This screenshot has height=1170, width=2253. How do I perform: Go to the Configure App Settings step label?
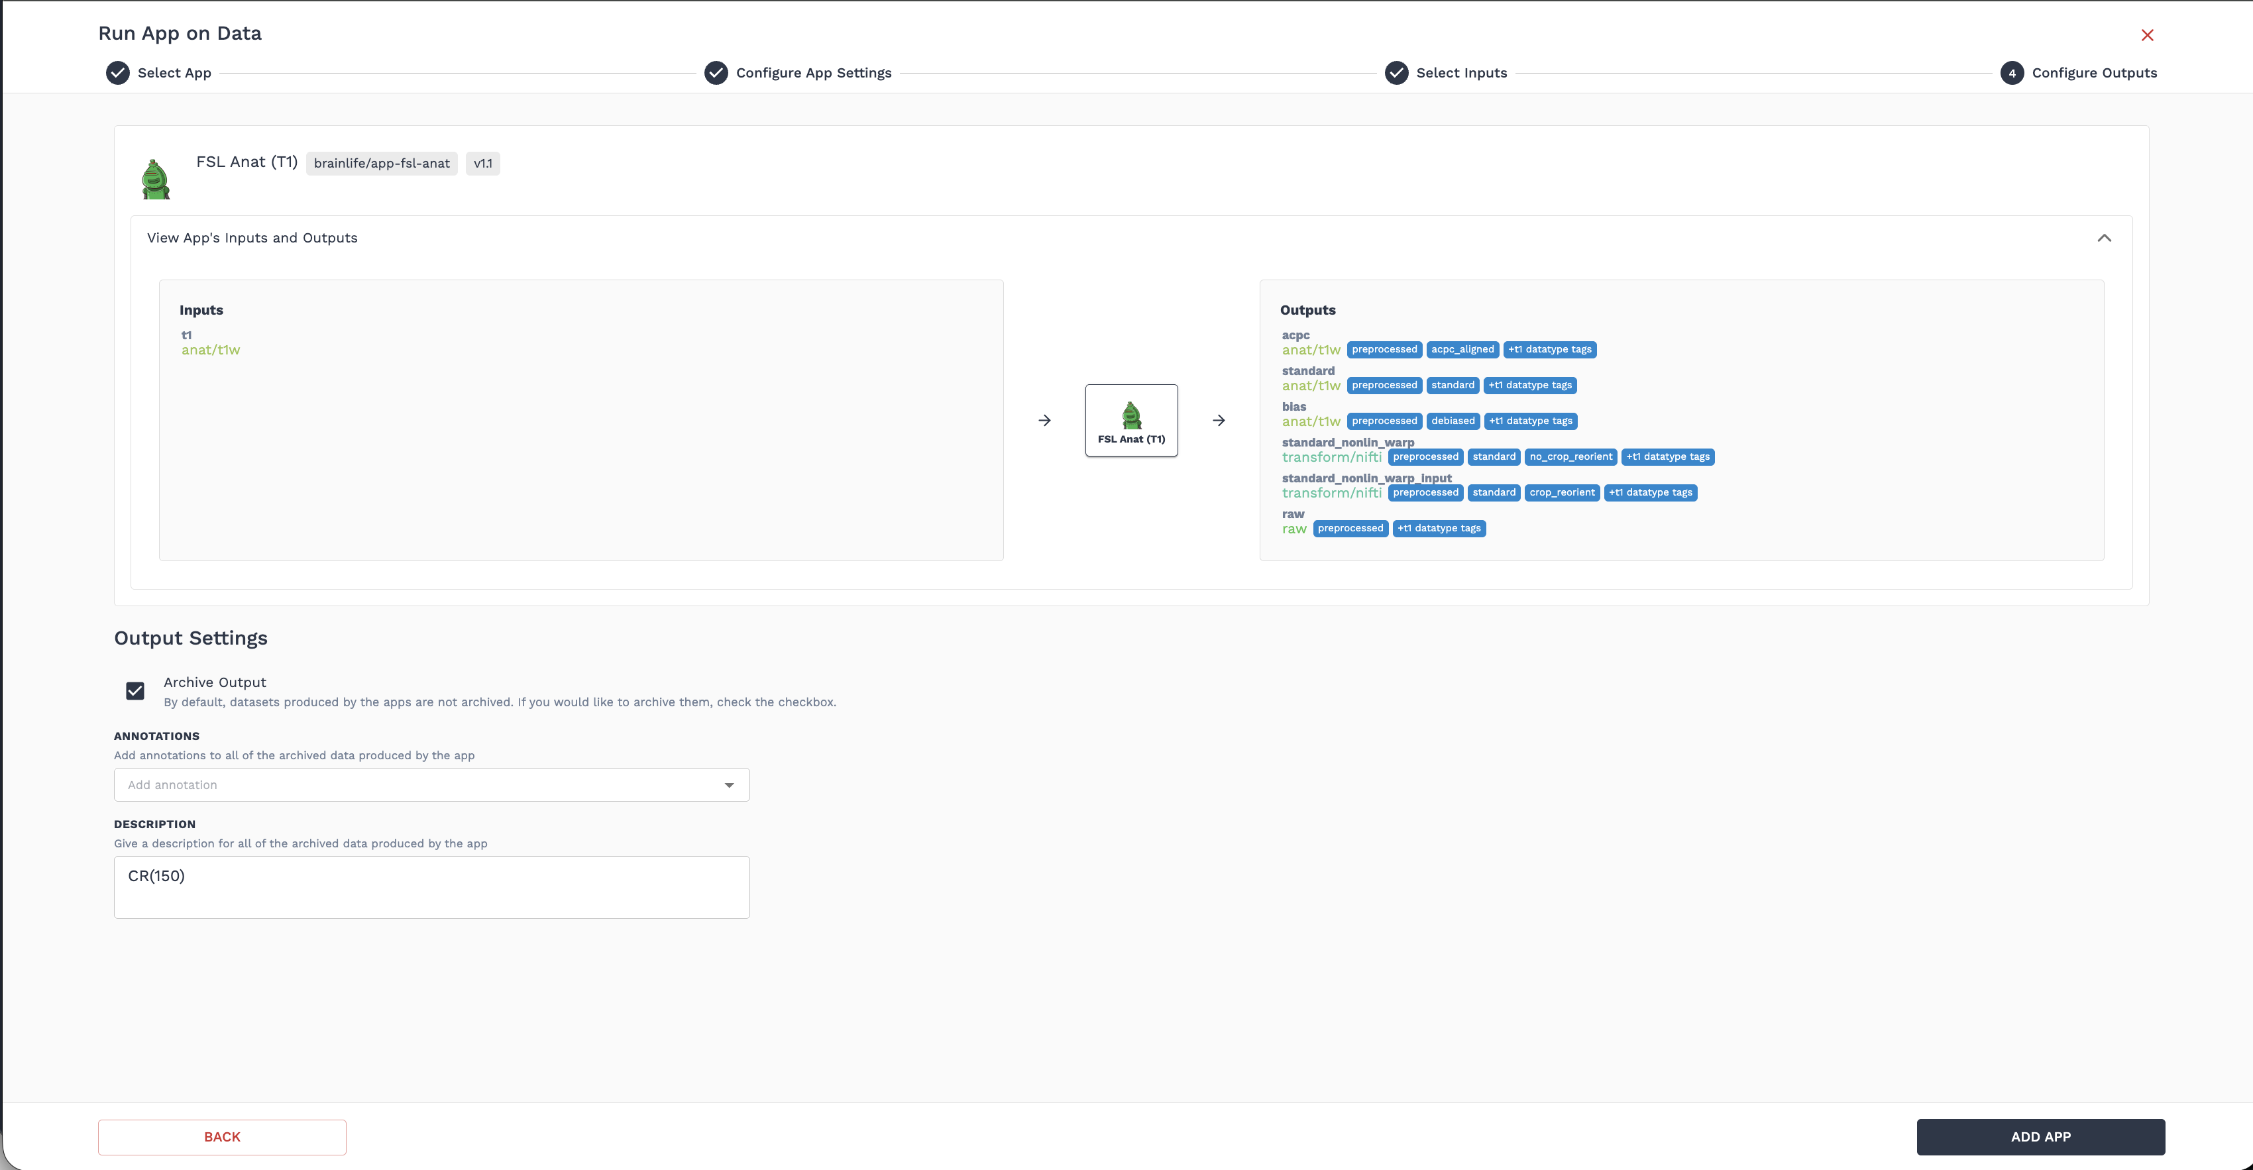[813, 73]
